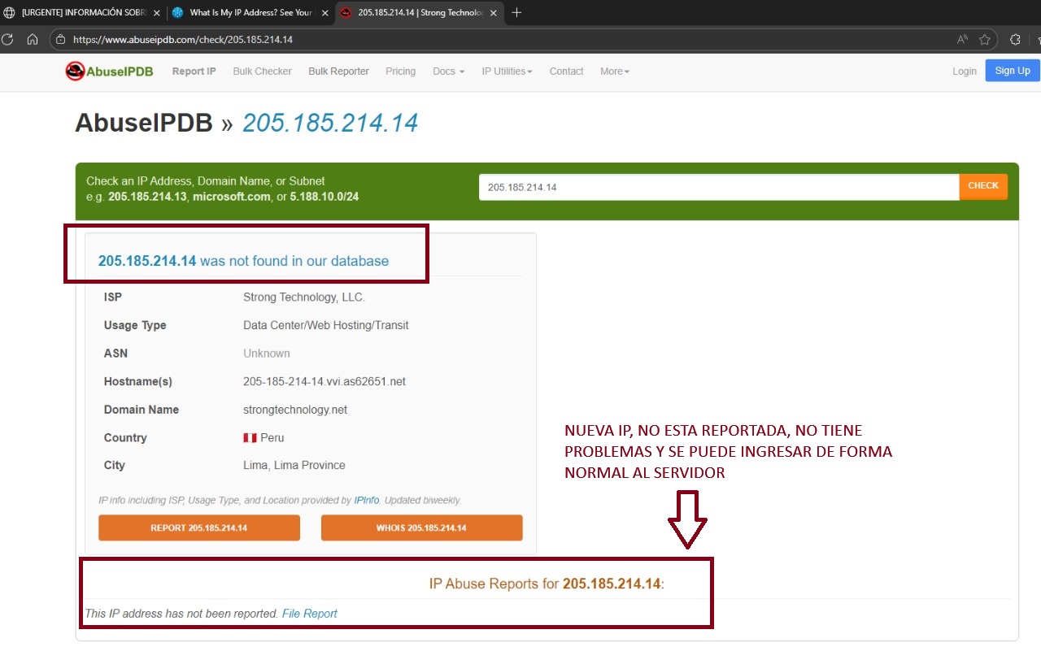Click Data Center/Web Hosting/Transit usage type
This screenshot has height=647, width=1041.
pyautogui.click(x=326, y=325)
